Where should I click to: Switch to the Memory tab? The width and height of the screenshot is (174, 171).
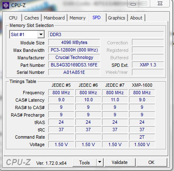click(77, 18)
